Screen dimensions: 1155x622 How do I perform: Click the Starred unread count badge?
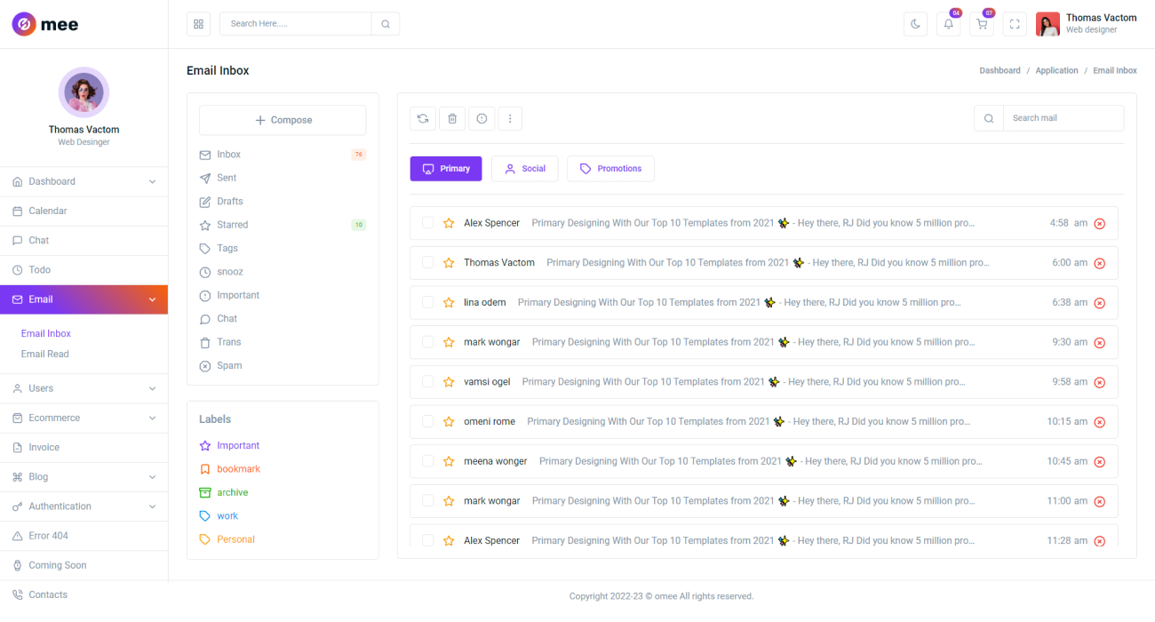(x=358, y=224)
